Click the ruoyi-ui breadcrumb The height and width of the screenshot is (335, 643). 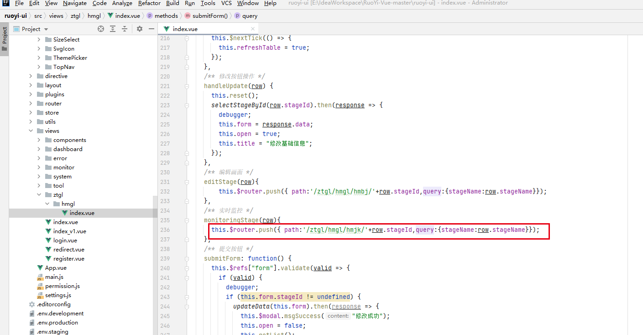[16, 16]
